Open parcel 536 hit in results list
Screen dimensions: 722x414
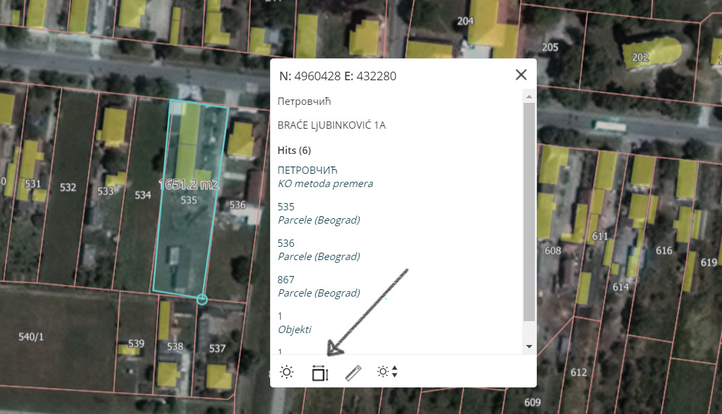[286, 243]
